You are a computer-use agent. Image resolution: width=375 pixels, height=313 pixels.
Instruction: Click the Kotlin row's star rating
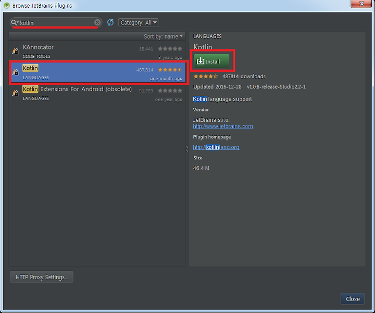[170, 70]
